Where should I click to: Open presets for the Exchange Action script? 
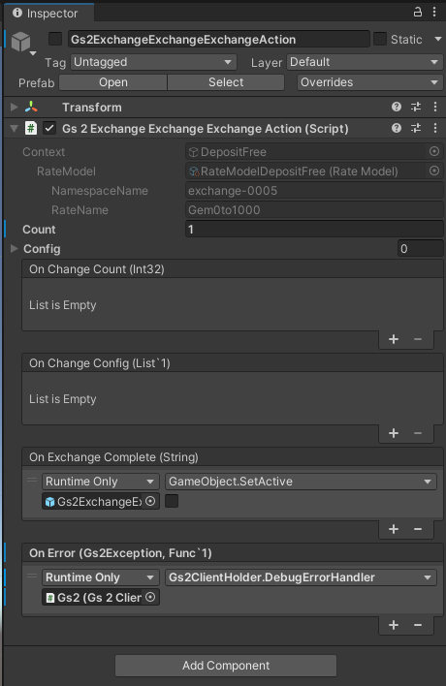(x=416, y=128)
